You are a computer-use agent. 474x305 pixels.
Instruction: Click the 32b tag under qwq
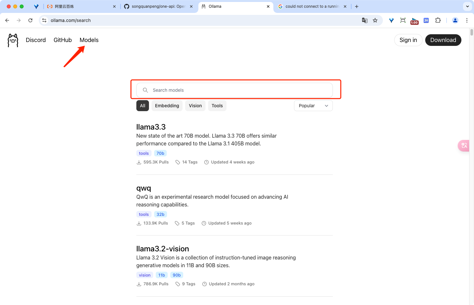point(160,215)
